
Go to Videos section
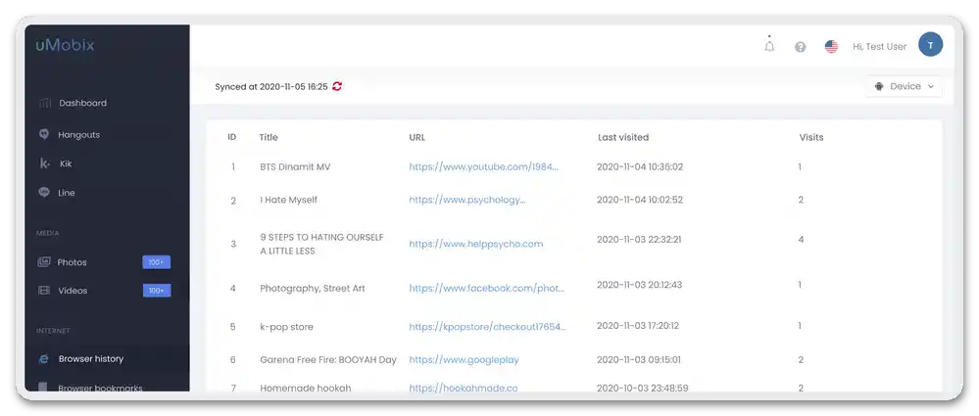(73, 291)
